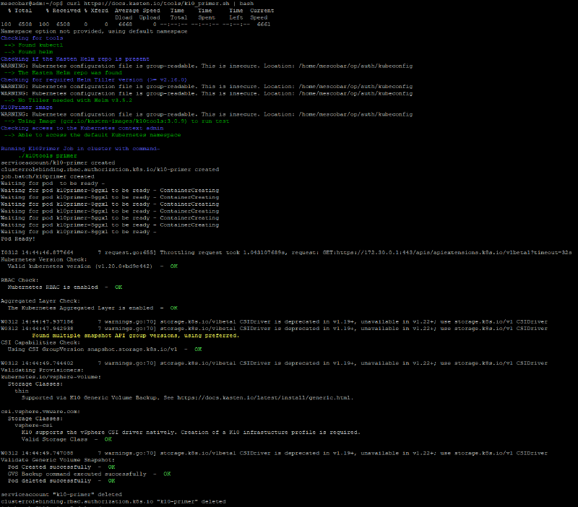This screenshot has width=578, height=507.
Task: Click 'Found multiple snapshot API group versions' warning
Action: pos(136,336)
